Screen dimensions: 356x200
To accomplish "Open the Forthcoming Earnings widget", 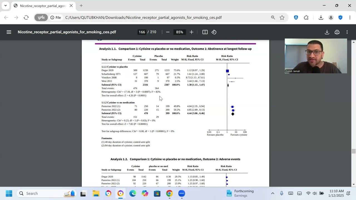I will (x=240, y=193).
